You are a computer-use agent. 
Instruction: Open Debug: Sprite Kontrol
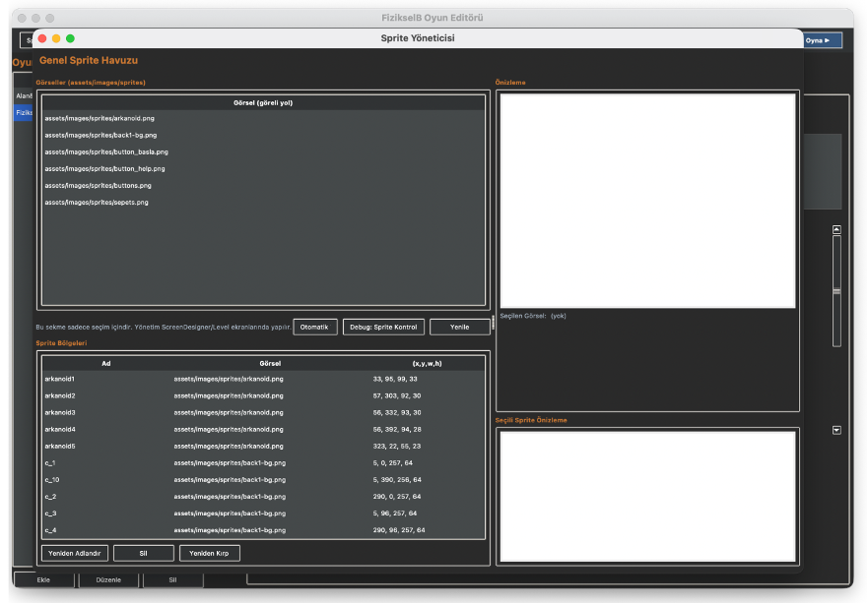point(383,327)
